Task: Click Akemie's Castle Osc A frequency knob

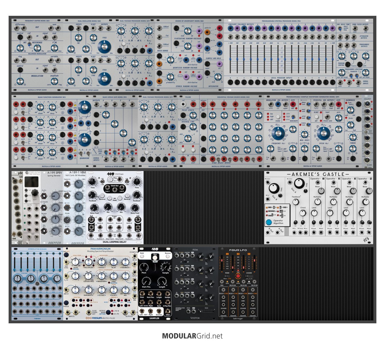Action: 299,183
